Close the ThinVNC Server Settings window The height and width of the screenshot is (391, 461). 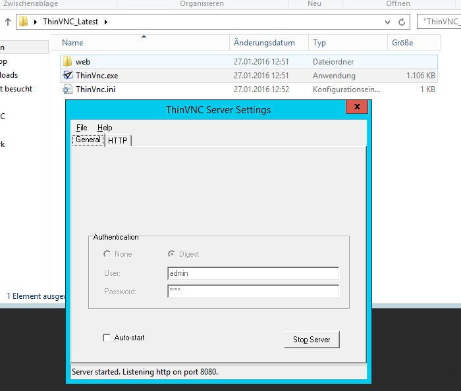[357, 107]
